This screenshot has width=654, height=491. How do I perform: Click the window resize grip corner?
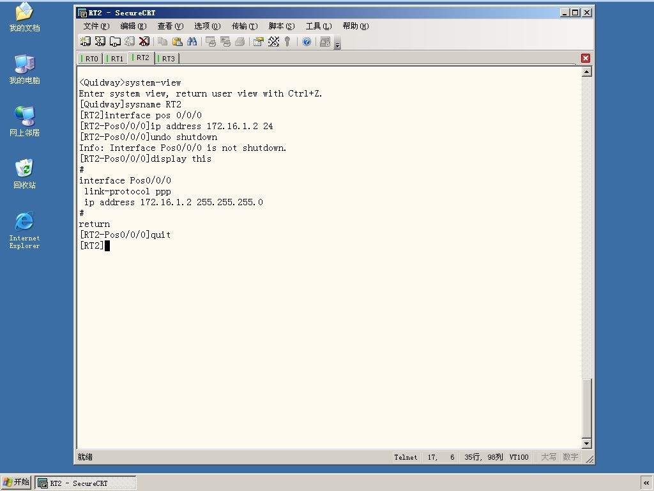point(589,459)
